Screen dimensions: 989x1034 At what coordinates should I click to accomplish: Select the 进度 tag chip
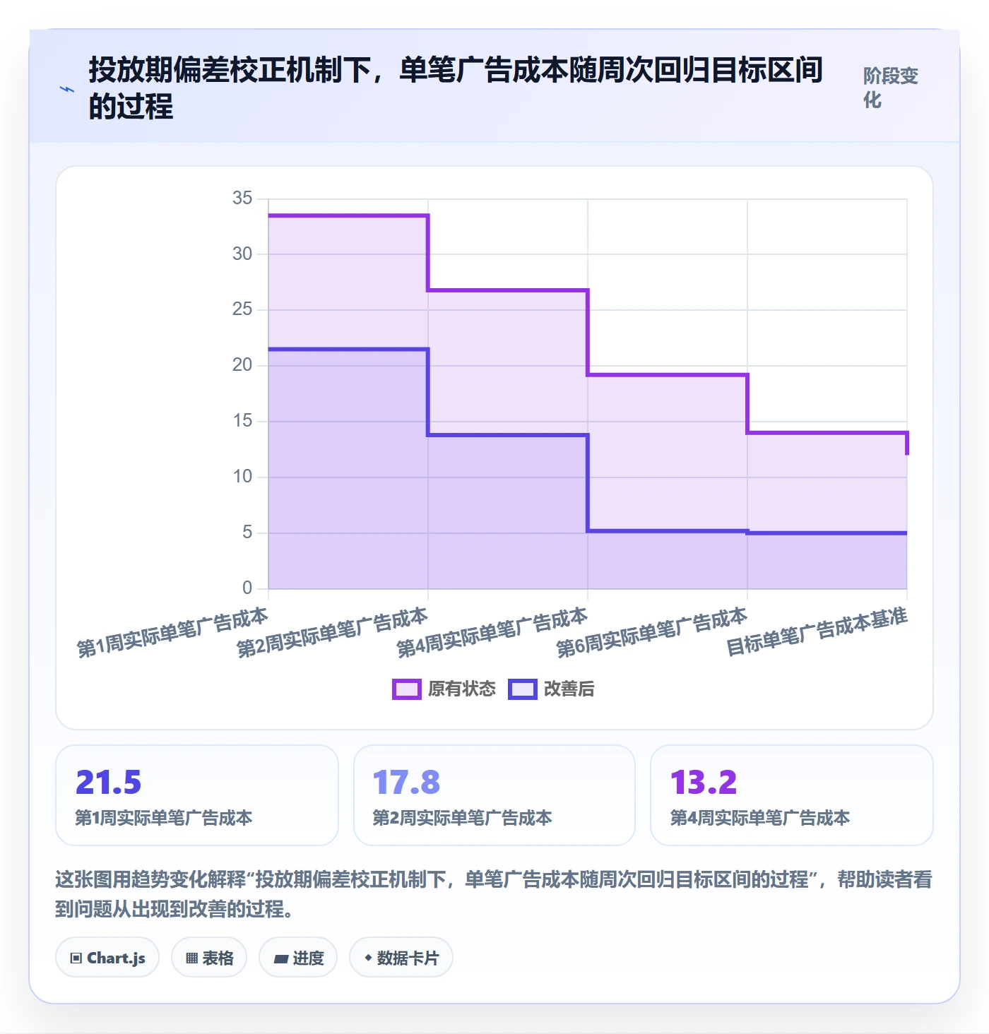298,958
